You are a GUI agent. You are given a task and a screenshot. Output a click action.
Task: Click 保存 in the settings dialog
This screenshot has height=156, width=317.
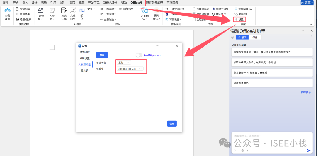(x=172, y=124)
